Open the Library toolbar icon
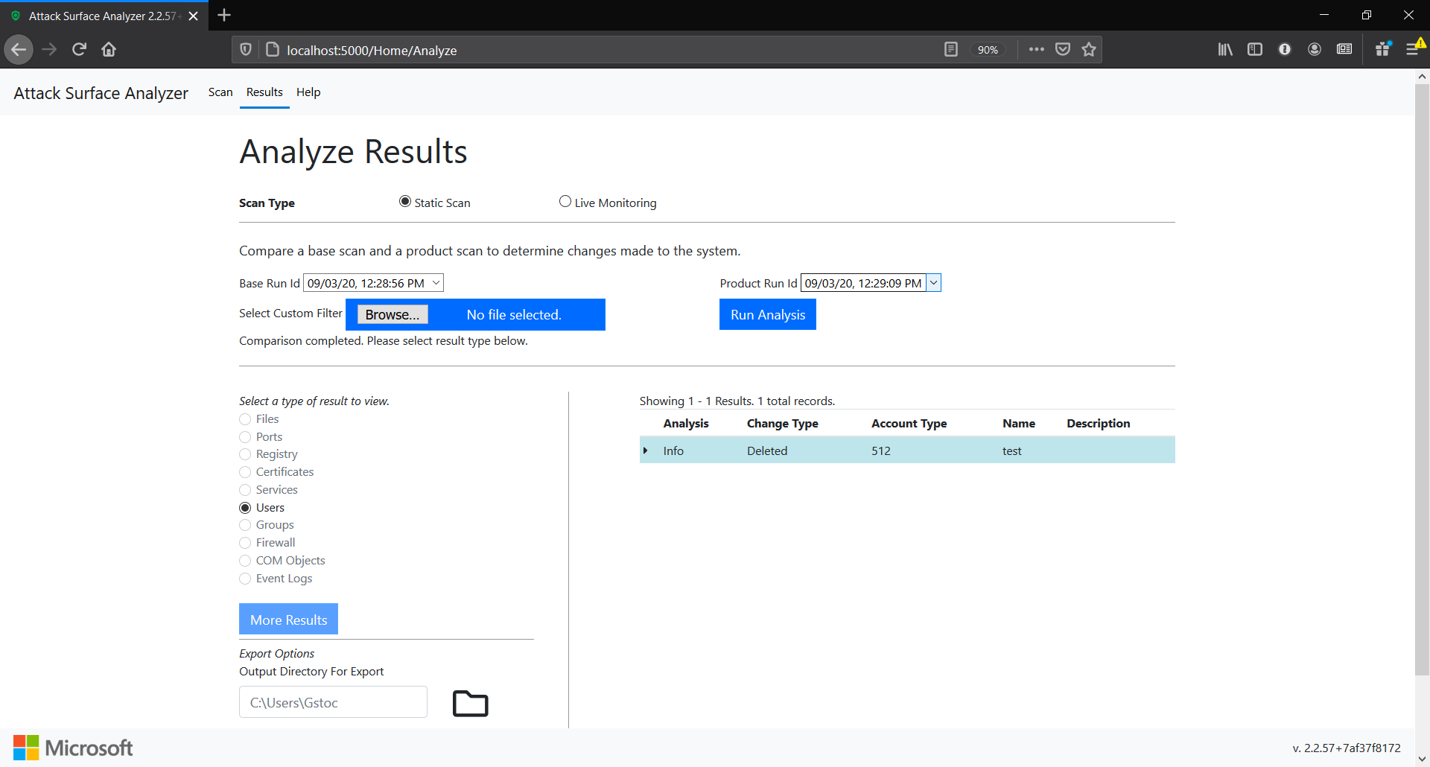Screen dimensions: 1430x767 point(1225,50)
